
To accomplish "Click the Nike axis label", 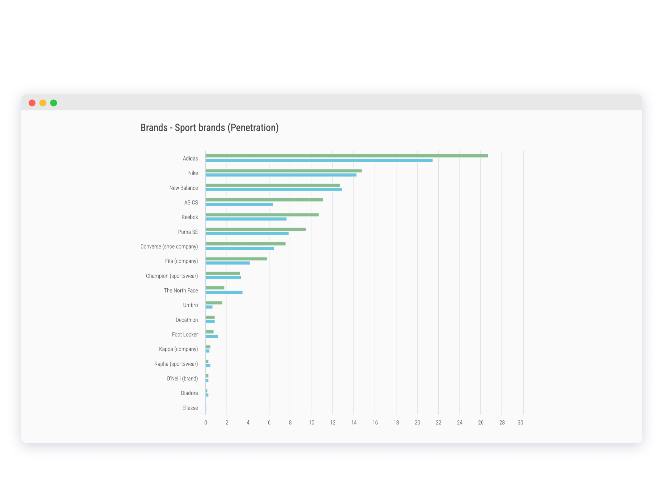I will click(x=193, y=173).
